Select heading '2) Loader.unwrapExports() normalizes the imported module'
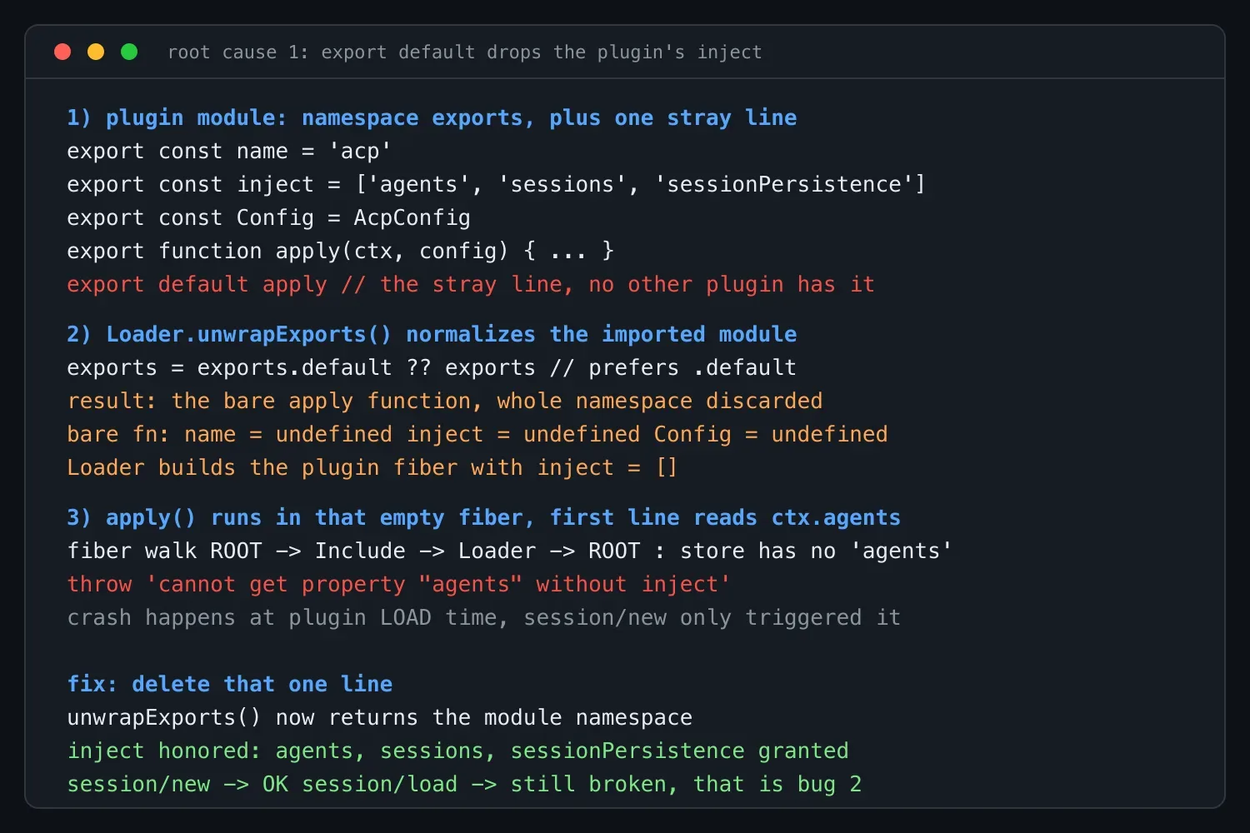This screenshot has height=833, width=1250. click(x=432, y=335)
